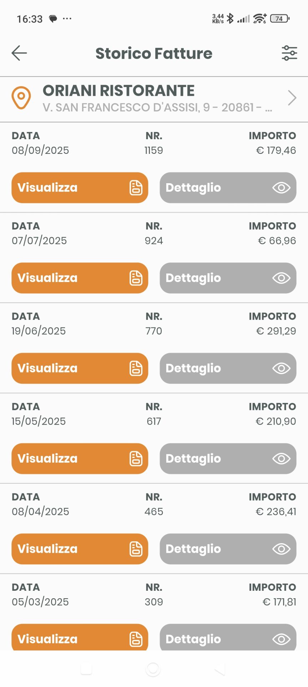308x687 pixels.
Task: Expand Oriani Ristorante location chevron
Action: coord(292,98)
